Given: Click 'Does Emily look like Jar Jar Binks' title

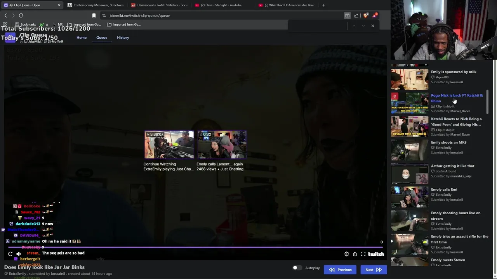Looking at the screenshot, I should point(44,267).
